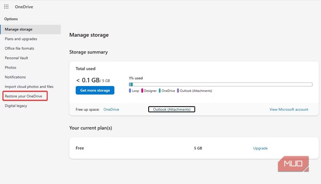Viewport: 321px width, 184px height.
Task: Click View Microsoft account link
Action: 289,110
